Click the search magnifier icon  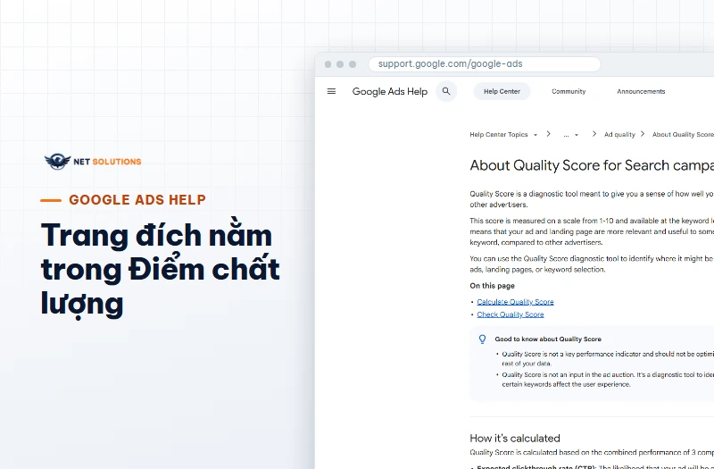(x=446, y=91)
